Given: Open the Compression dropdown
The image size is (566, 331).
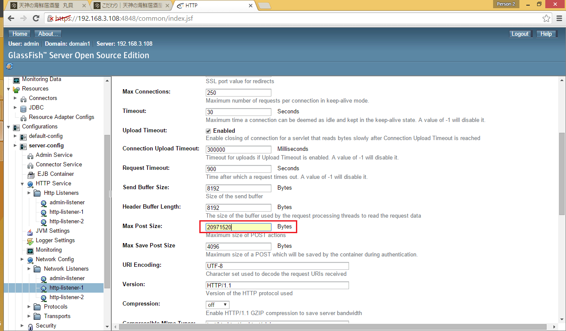Looking at the screenshot, I should click(218, 305).
